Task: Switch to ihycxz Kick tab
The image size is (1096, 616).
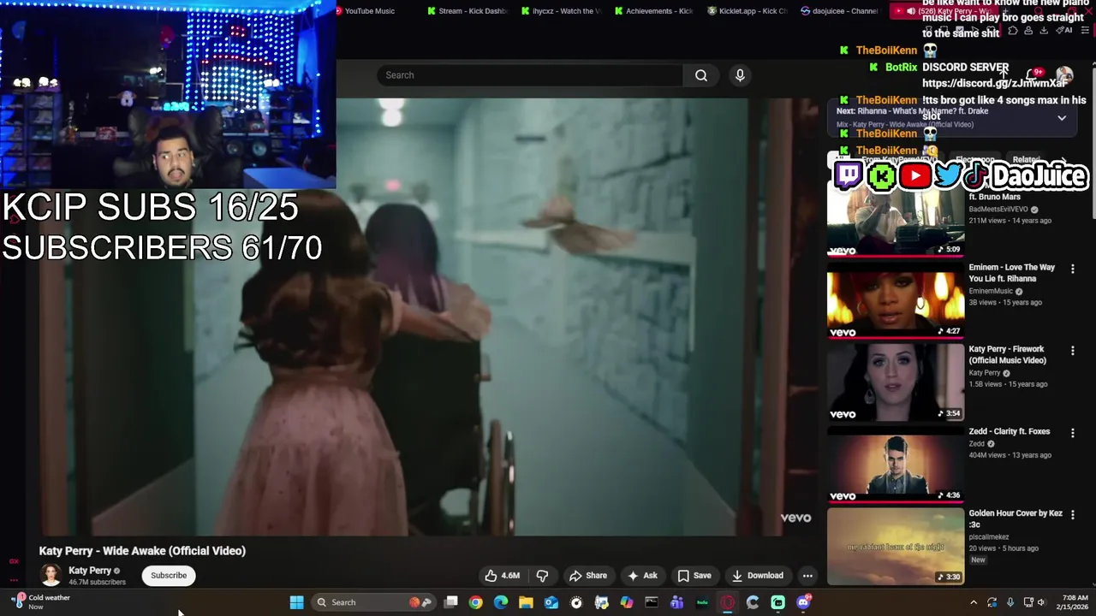Action: 562,11
